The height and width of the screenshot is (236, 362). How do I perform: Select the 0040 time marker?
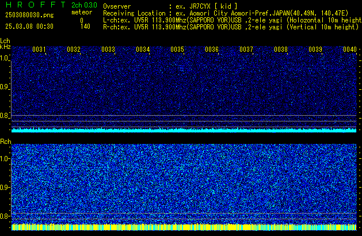350,50
